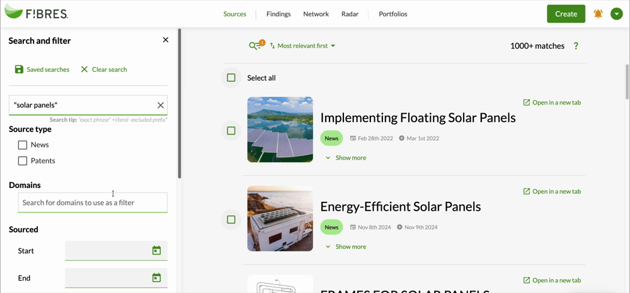630x293 pixels.
Task: Click the Clear search X icon
Action: pyautogui.click(x=84, y=69)
